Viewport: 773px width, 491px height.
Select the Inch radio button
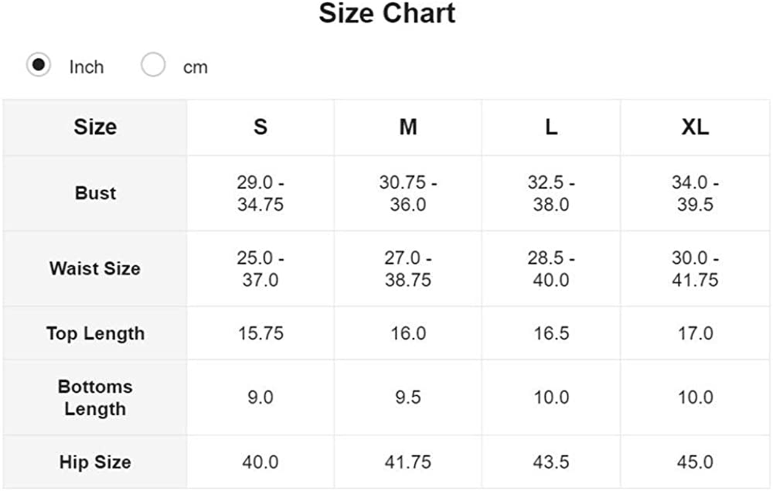(x=38, y=65)
